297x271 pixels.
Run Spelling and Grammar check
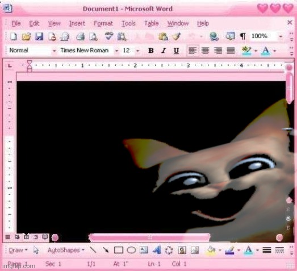click(x=109, y=36)
